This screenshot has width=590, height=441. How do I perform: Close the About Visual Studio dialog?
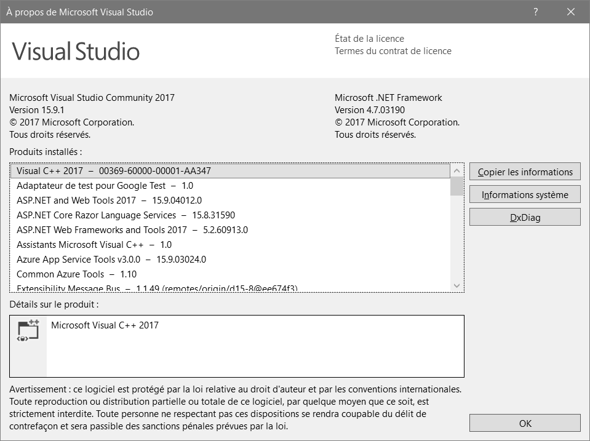point(571,12)
